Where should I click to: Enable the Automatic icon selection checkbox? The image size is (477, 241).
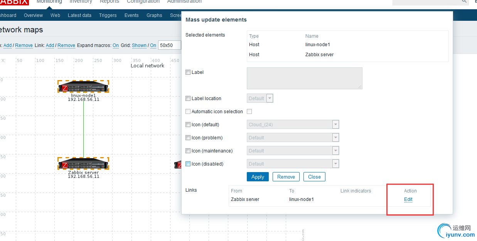coord(188,112)
